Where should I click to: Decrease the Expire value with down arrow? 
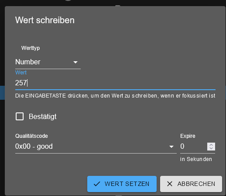tap(211, 148)
